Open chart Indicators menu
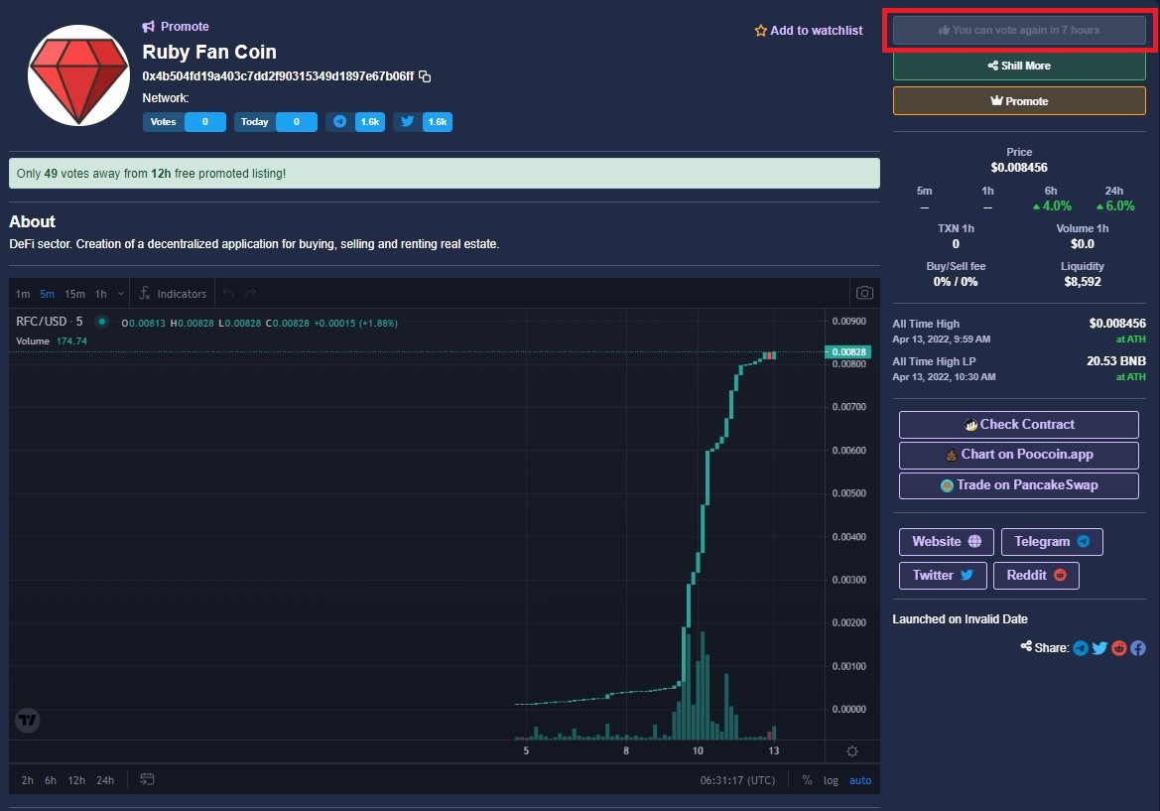Image resolution: width=1160 pixels, height=811 pixels. [173, 295]
